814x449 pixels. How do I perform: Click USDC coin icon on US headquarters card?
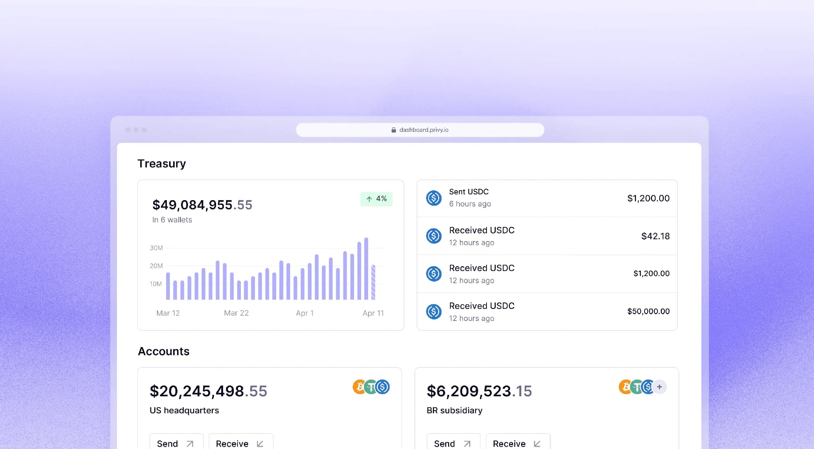(383, 387)
